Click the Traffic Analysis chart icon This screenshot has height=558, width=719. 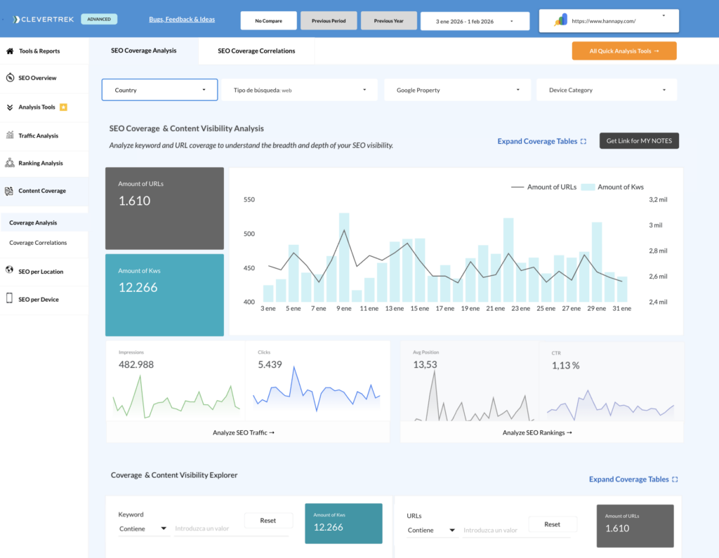tap(10, 135)
